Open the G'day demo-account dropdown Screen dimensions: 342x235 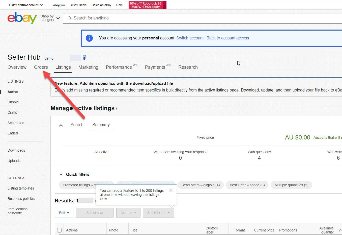click(26, 5)
